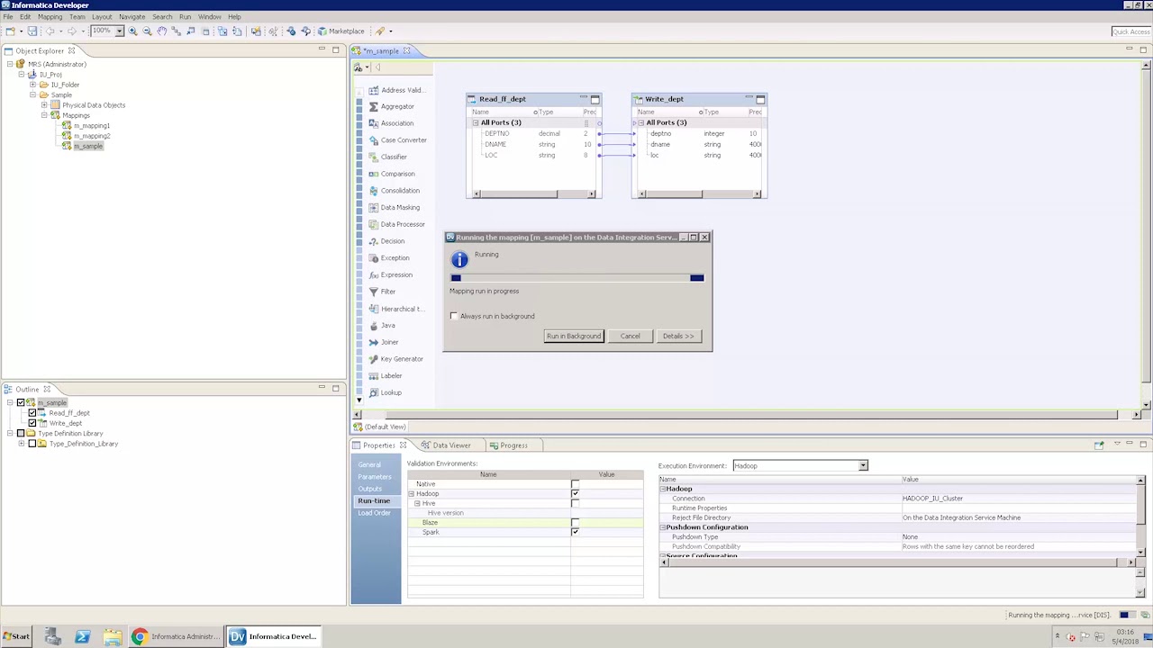Expand the IU_Folder tree node
This screenshot has height=648, width=1153.
point(32,85)
